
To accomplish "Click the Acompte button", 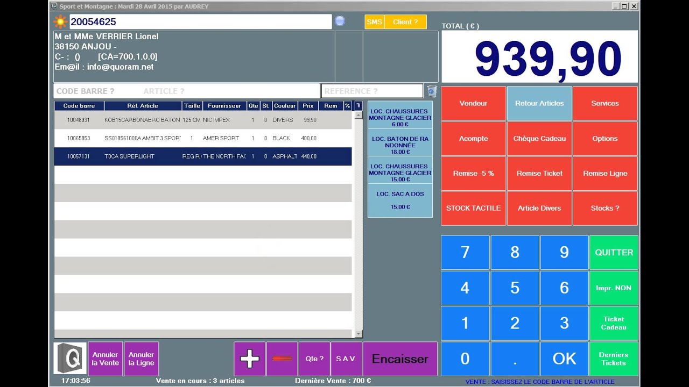I will click(473, 138).
